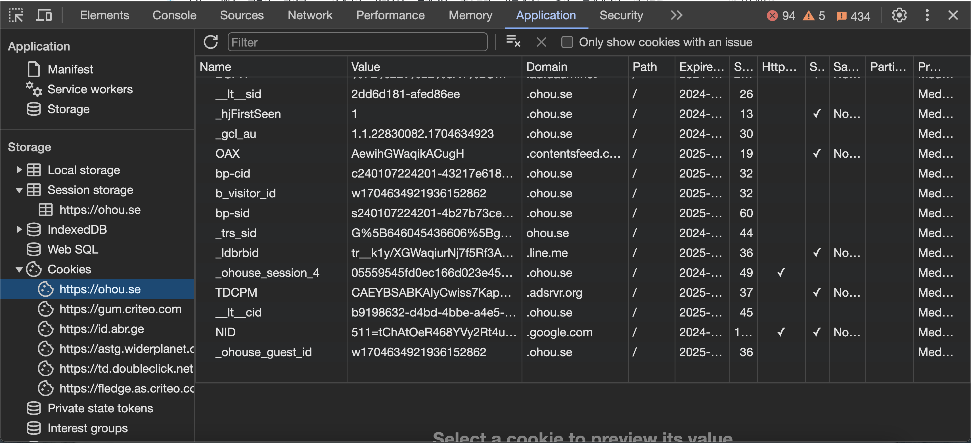Expand the IndexedDB tree
Viewport: 971px width, 443px height.
tap(19, 230)
